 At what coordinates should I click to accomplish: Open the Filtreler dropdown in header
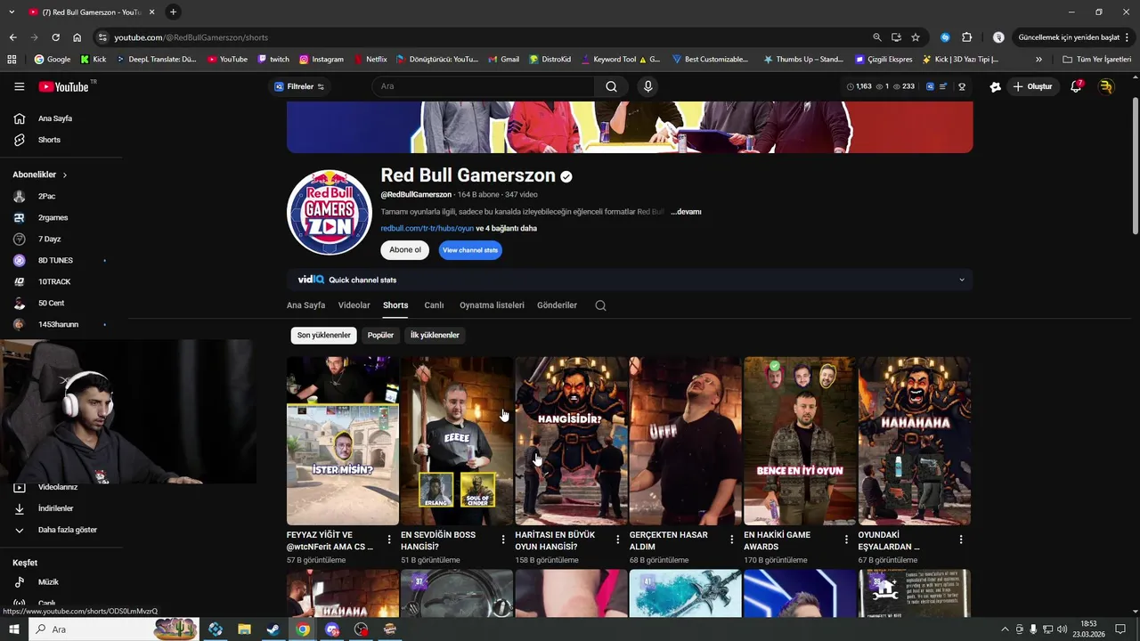tap(299, 86)
